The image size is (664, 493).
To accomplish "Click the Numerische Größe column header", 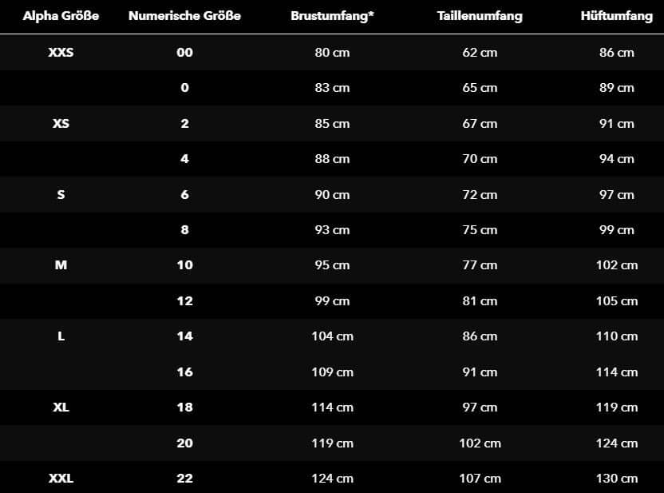I will tap(184, 16).
